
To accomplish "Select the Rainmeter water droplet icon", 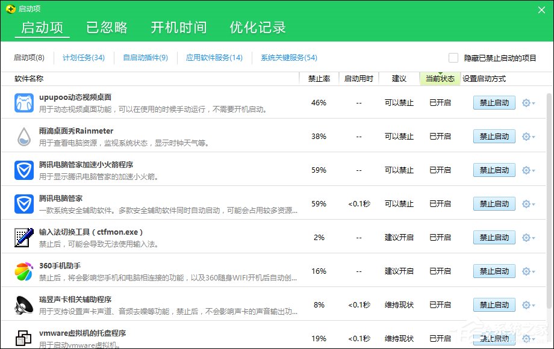I will click(23, 136).
